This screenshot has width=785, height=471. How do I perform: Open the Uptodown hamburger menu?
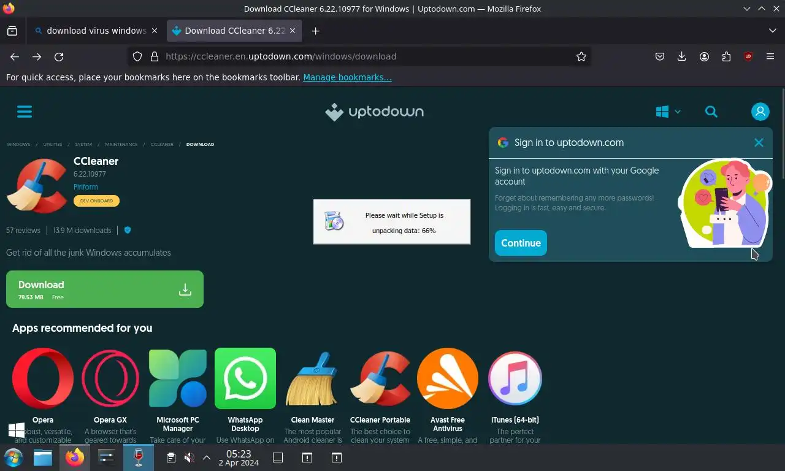pos(25,112)
